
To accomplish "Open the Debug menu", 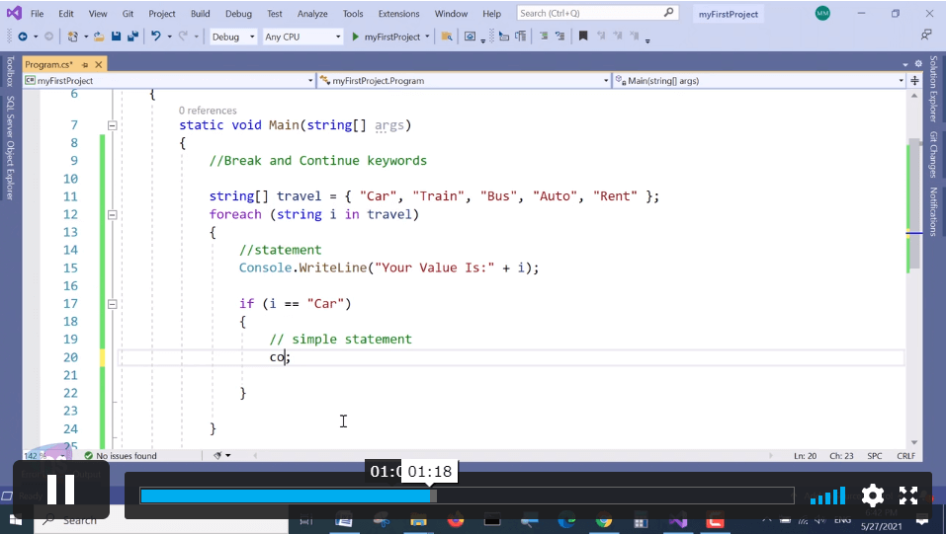I will pyautogui.click(x=238, y=13).
